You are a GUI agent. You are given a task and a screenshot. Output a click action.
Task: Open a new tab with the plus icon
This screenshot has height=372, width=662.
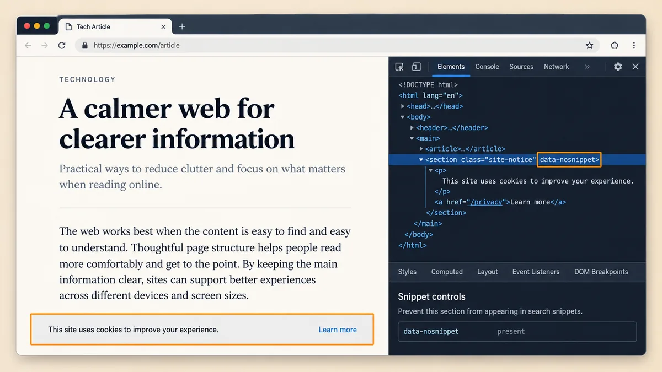pos(182,26)
